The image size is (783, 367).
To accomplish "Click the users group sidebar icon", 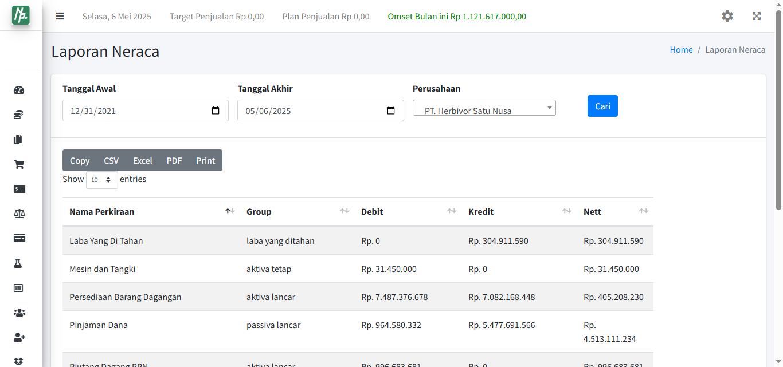I will pyautogui.click(x=19, y=313).
